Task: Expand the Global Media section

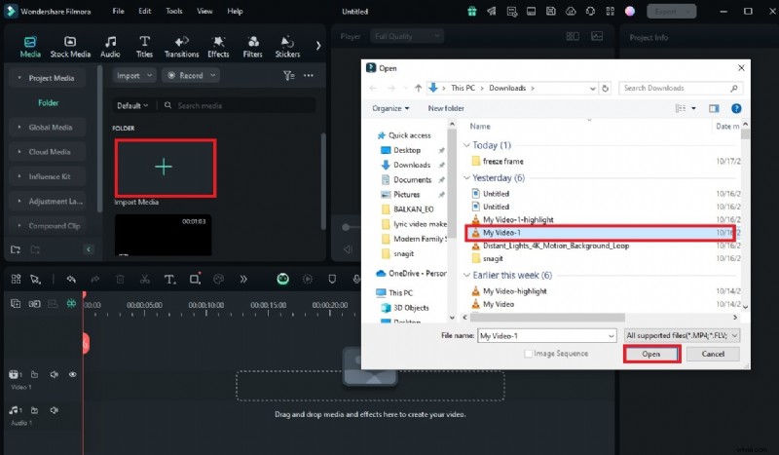Action: pyautogui.click(x=50, y=127)
